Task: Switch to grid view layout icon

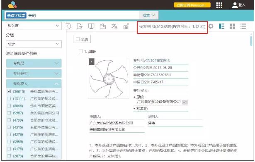Action: [x=232, y=26]
